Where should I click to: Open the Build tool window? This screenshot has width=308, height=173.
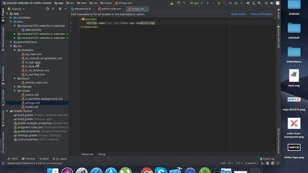(x=44, y=159)
